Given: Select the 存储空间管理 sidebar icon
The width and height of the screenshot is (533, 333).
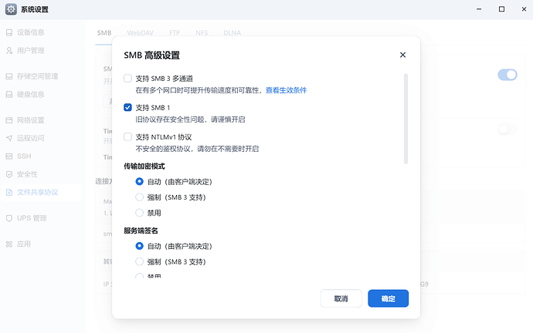Looking at the screenshot, I should coord(9,76).
